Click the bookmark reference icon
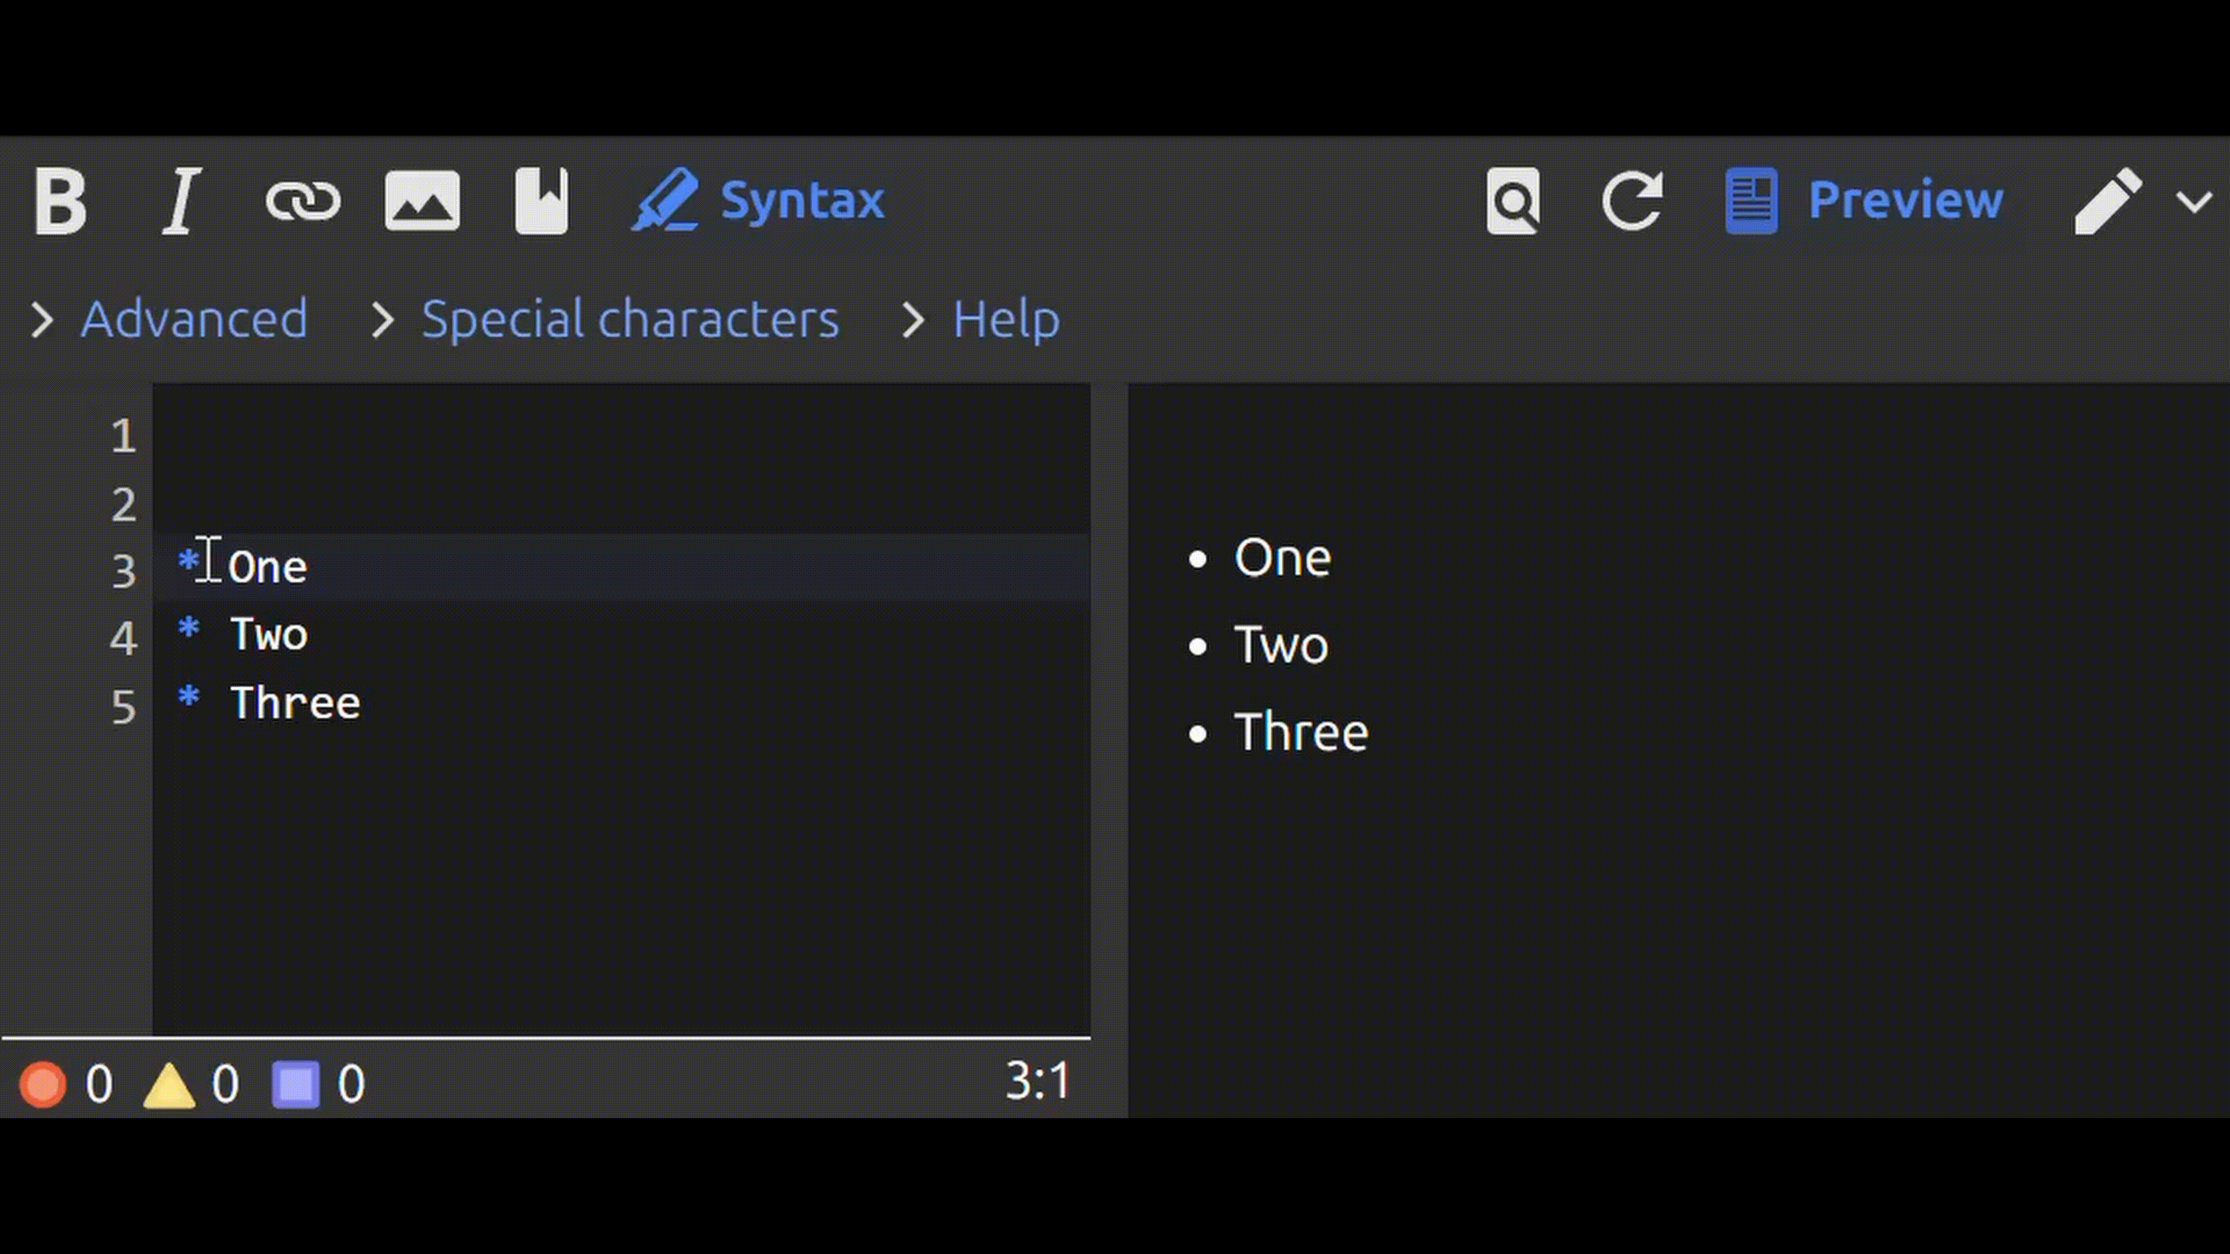Image resolution: width=2230 pixels, height=1254 pixels. 541,201
